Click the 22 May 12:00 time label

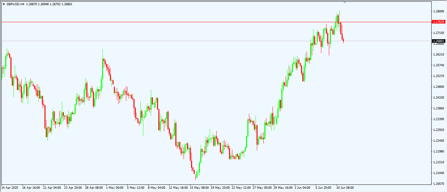[x=241, y=188]
